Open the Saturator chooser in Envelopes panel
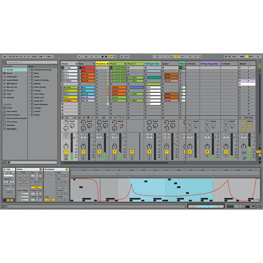Image resolution: width=263 pixels, height=263 pixels. 50,173
